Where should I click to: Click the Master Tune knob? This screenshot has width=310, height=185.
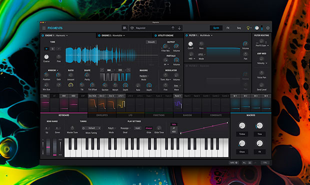72,128
